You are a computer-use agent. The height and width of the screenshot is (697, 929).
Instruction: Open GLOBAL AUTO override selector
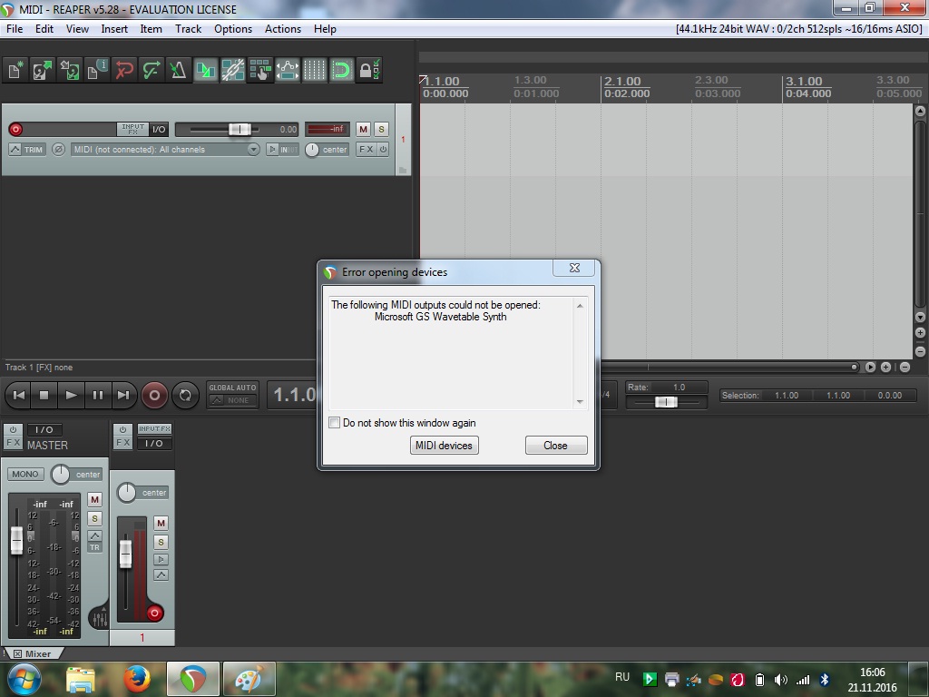point(233,395)
